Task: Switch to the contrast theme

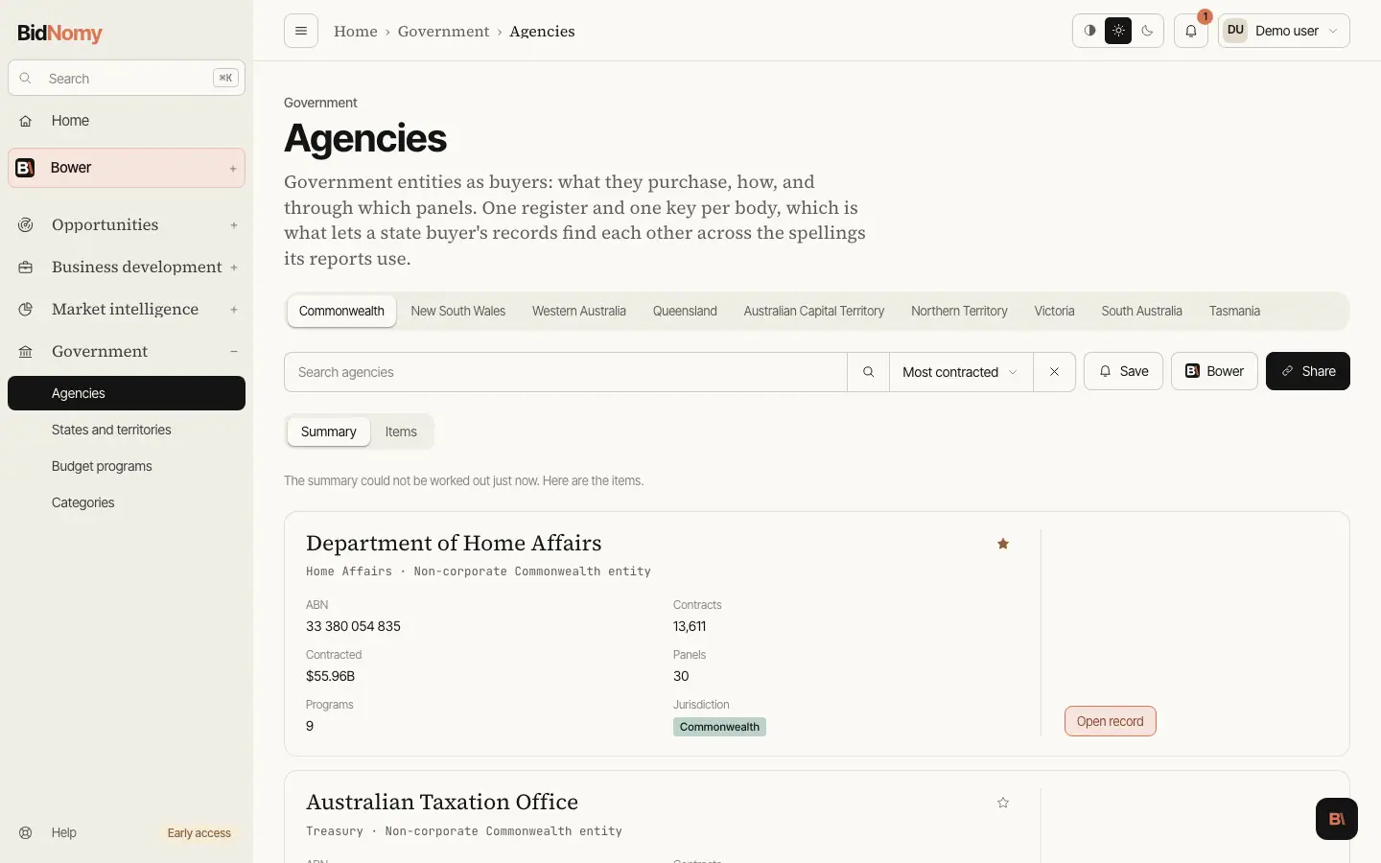Action: pyautogui.click(x=1089, y=31)
